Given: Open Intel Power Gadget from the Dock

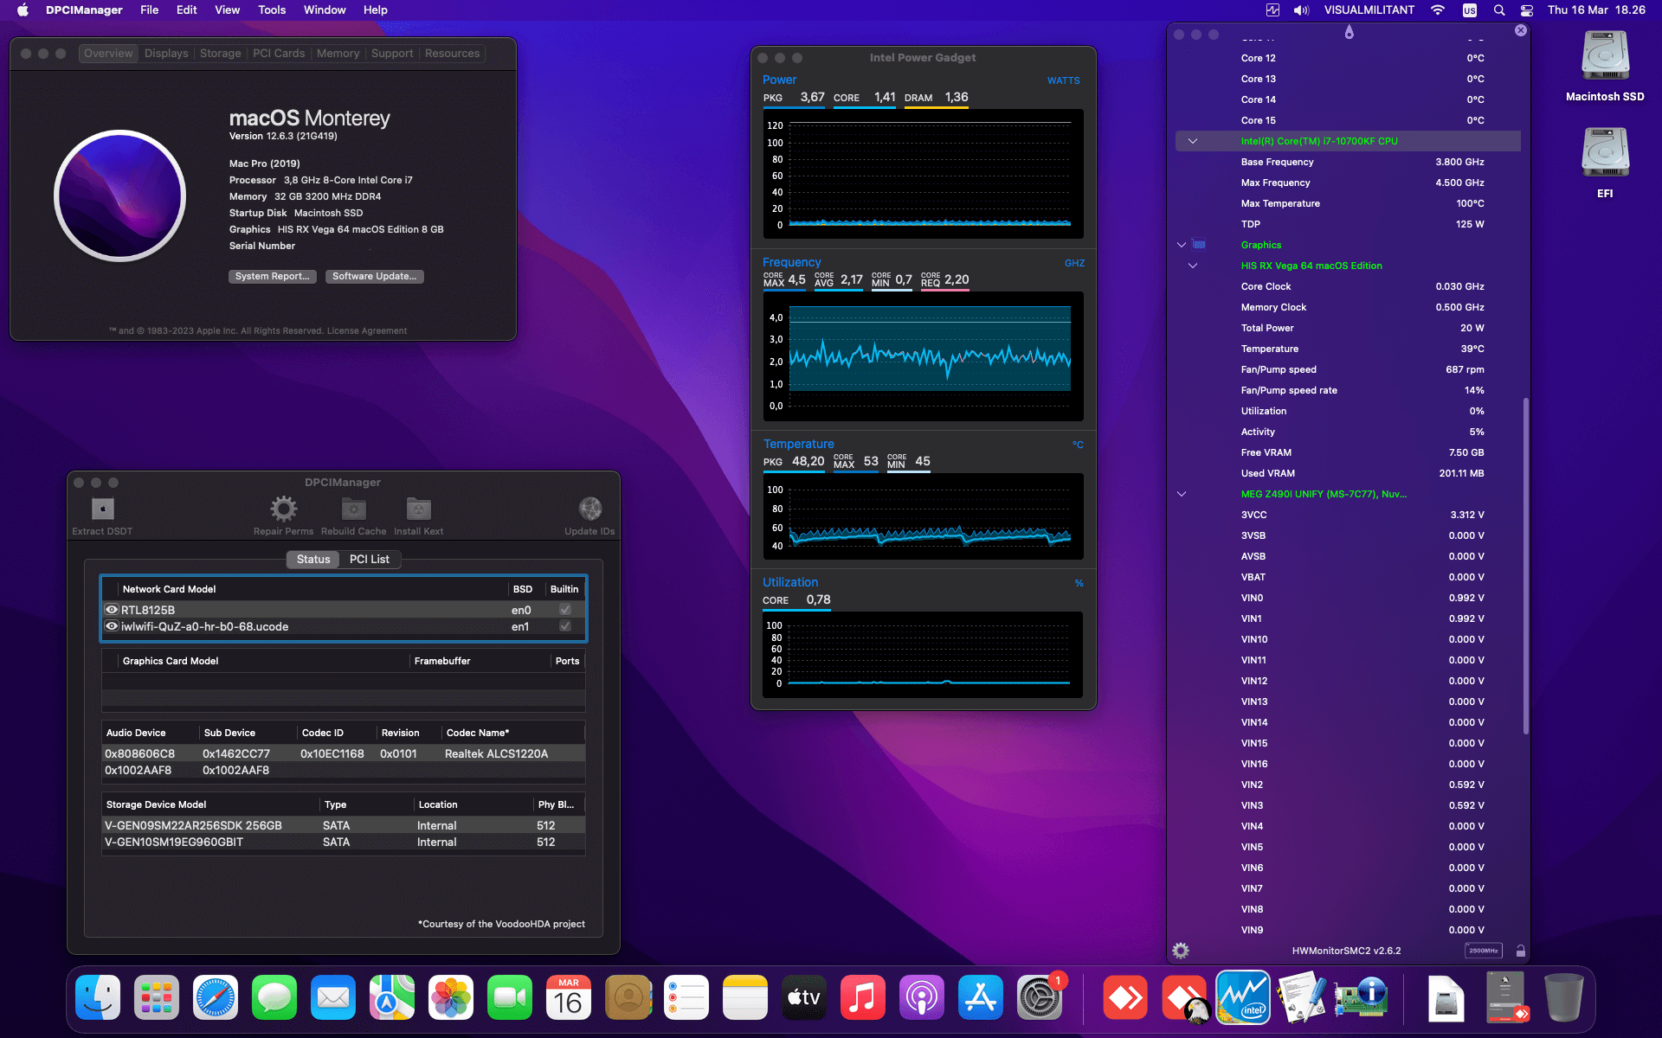Looking at the screenshot, I should [1242, 996].
